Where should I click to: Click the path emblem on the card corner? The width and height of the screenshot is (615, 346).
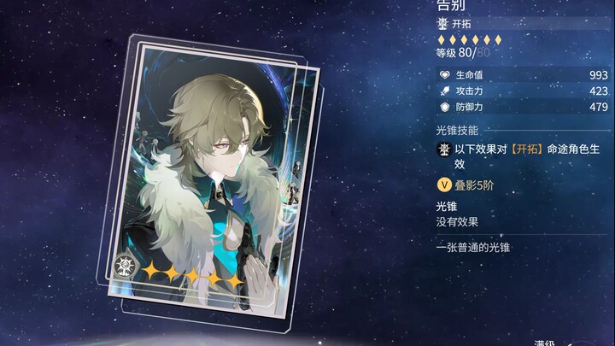coord(125,266)
